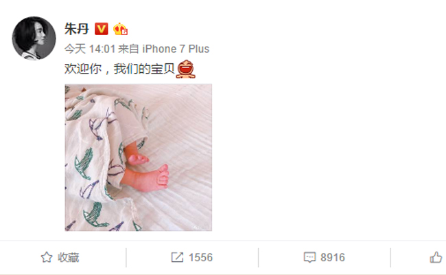Image resolution: width=446 pixels, height=275 pixels.
Task: Open the post timestamp 今天 14:01
Action: [x=90, y=49]
